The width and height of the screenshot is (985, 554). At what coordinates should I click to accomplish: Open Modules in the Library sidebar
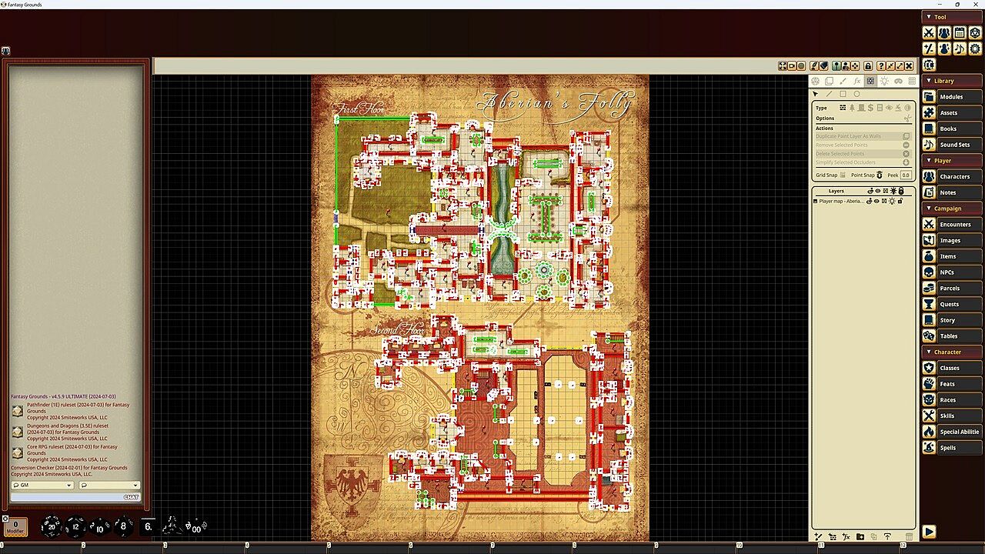click(952, 97)
